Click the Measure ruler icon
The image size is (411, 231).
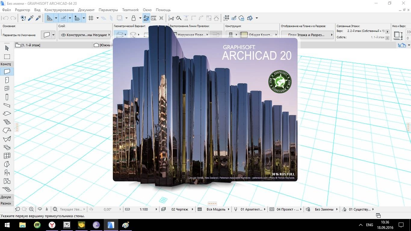[x=154, y=18]
